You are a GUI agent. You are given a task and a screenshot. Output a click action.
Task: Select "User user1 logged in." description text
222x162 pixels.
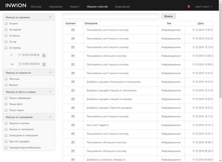(x=98, y=125)
